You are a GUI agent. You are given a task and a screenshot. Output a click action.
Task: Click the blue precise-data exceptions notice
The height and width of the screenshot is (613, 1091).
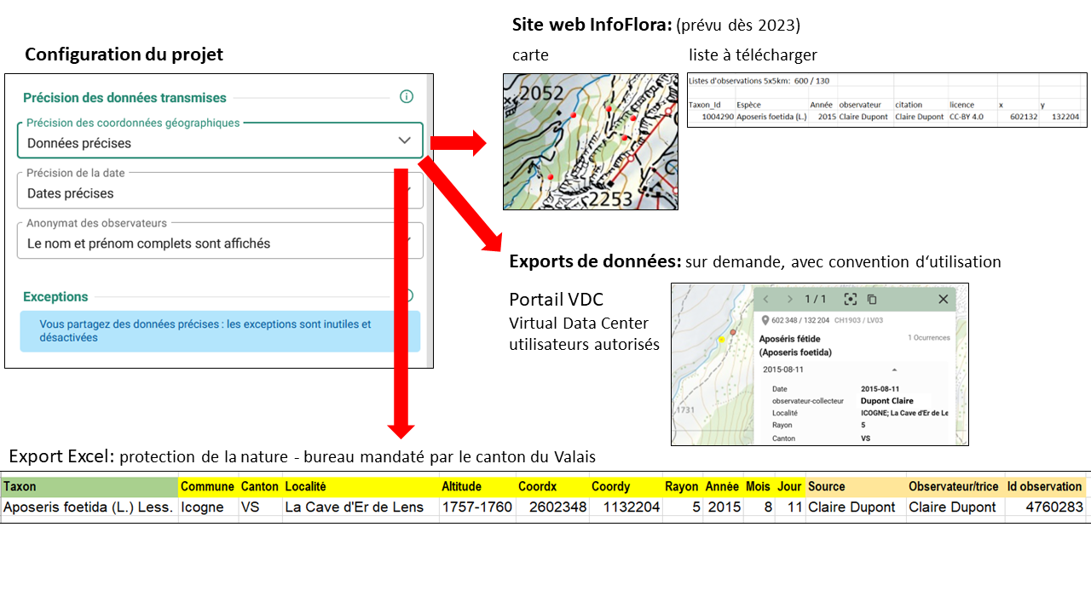(220, 331)
